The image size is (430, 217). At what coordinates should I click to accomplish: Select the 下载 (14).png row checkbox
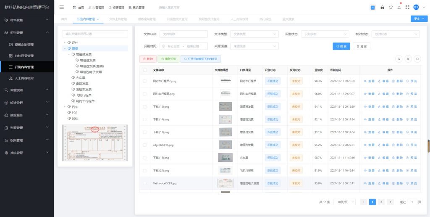145,119
